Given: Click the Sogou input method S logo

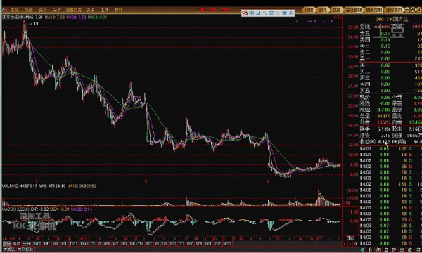Looking at the screenshot, I should (x=245, y=13).
